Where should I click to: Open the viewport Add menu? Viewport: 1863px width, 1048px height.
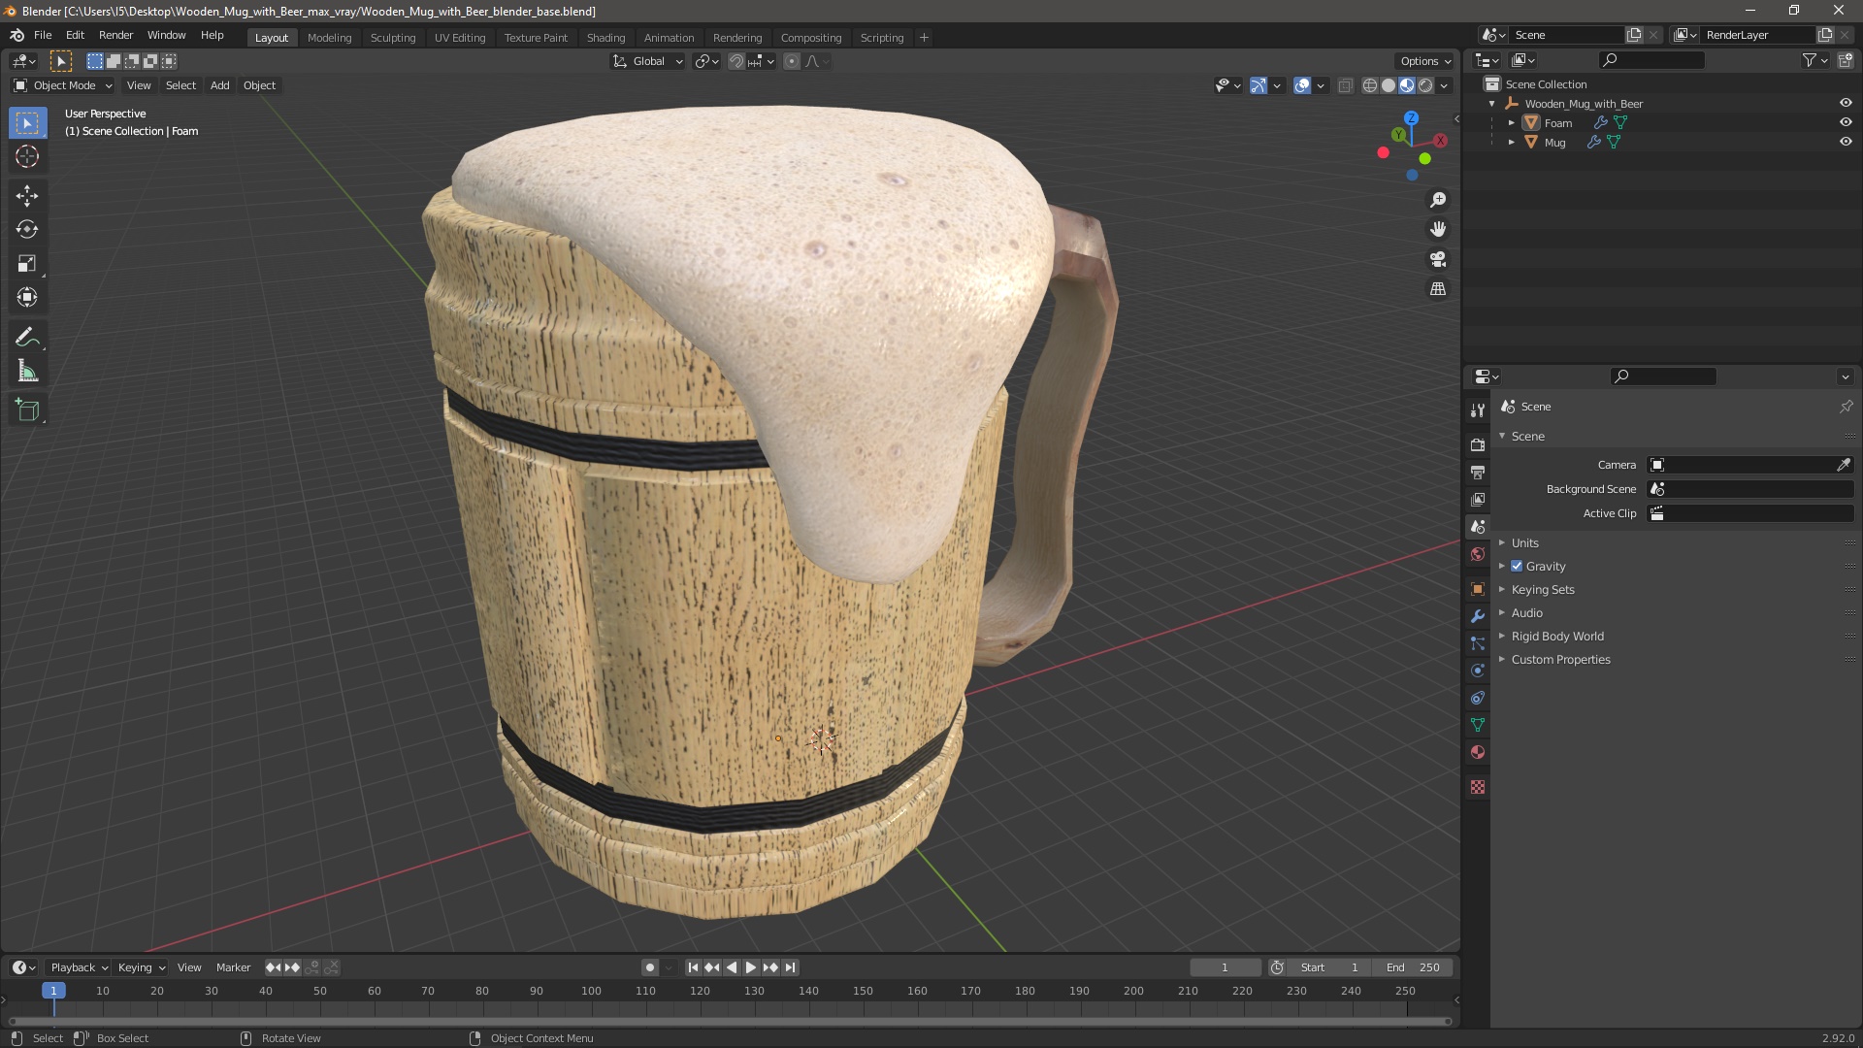click(220, 85)
